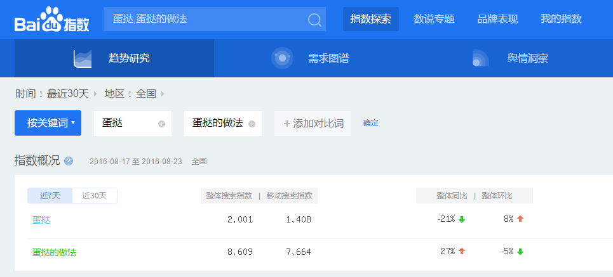Click the search magnifier icon
Image resolution: width=613 pixels, height=277 pixels.
[x=314, y=19]
